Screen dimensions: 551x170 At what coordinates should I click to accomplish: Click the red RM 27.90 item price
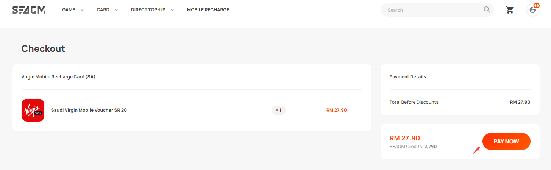tap(337, 110)
